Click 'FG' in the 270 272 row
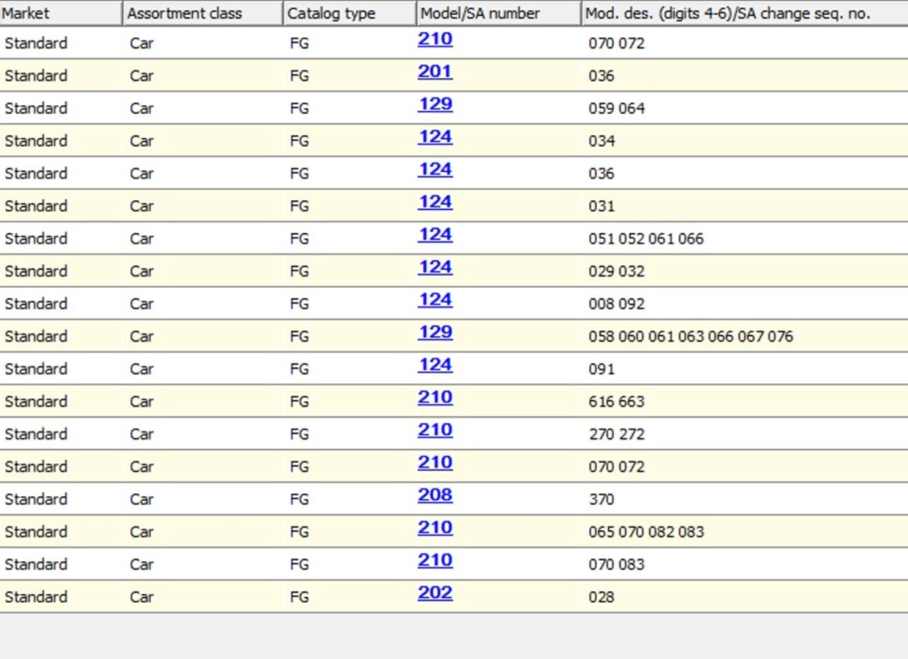The width and height of the screenshot is (908, 659). click(299, 434)
